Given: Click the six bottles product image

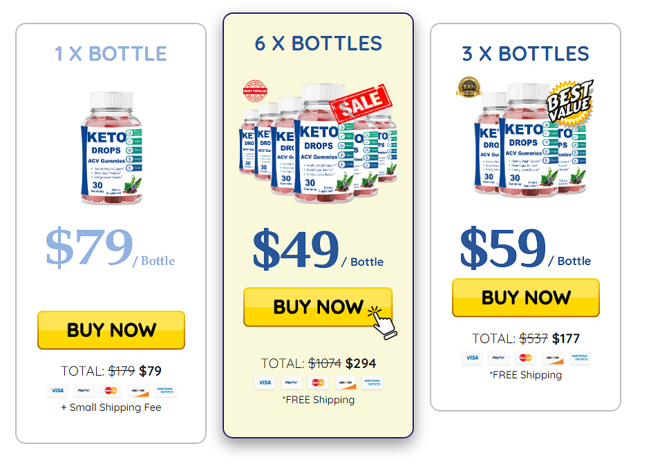Looking at the screenshot, I should point(318,143).
